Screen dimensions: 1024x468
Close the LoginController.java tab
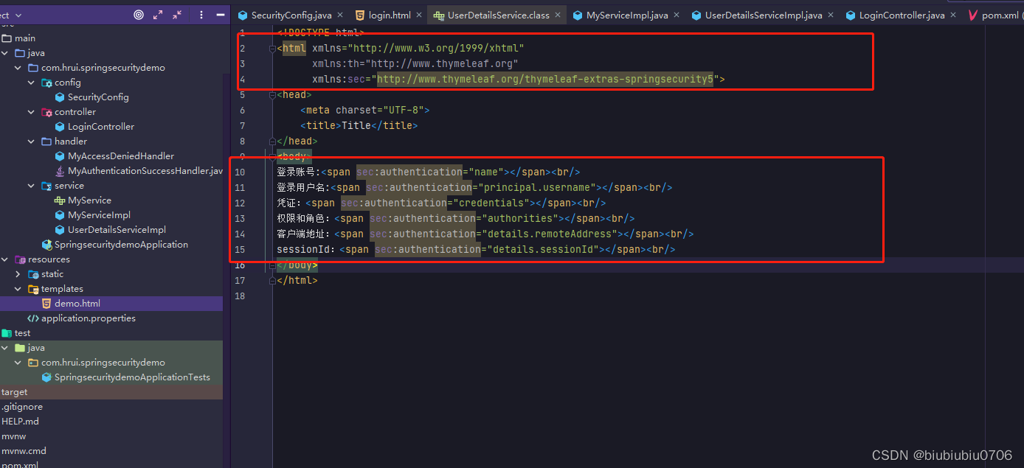coord(953,15)
